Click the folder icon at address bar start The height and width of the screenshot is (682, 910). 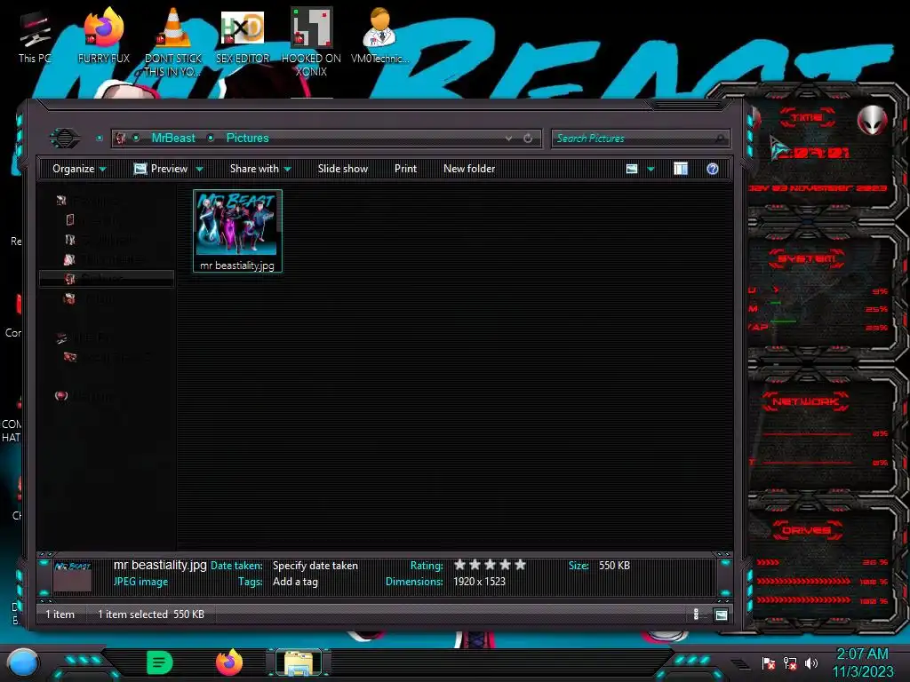[x=121, y=138]
